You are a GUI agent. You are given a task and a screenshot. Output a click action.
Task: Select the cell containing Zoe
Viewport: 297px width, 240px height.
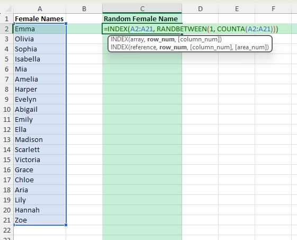click(40, 220)
